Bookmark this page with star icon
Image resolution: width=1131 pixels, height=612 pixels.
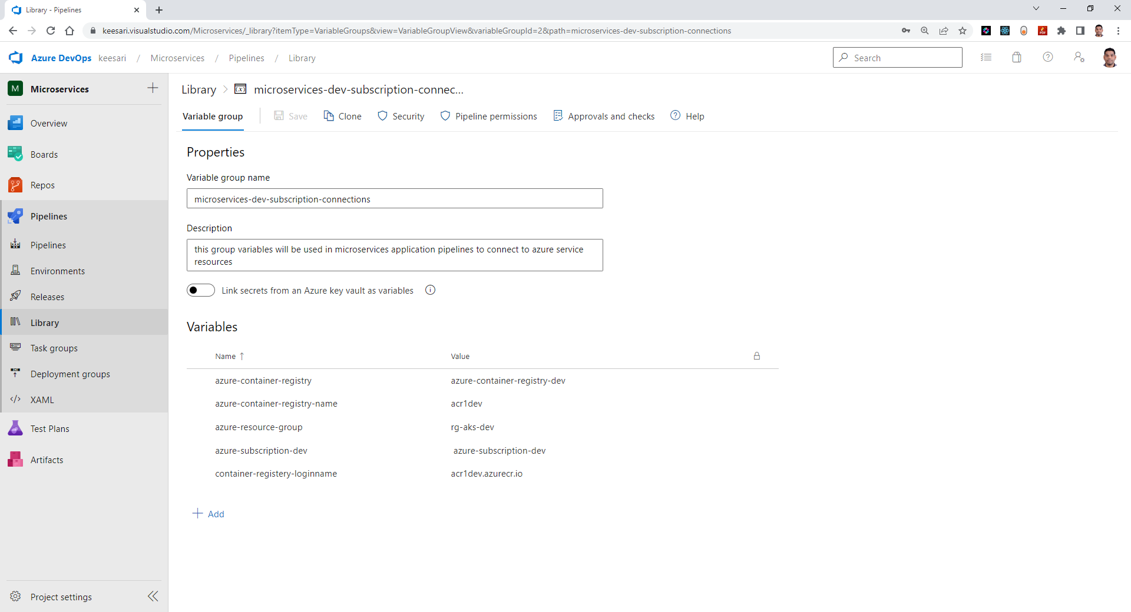point(963,31)
